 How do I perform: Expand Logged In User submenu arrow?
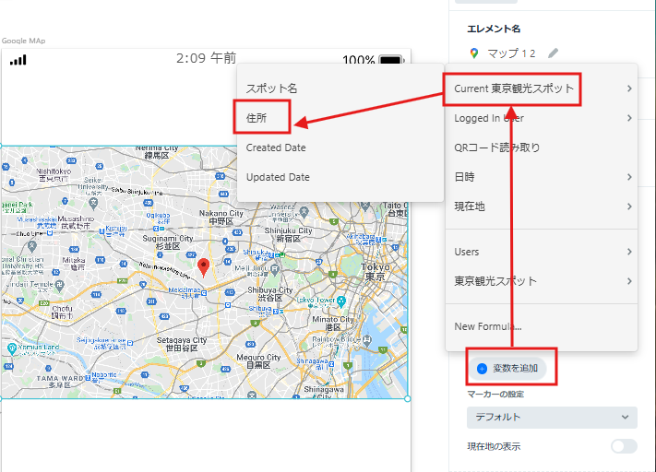coord(629,118)
